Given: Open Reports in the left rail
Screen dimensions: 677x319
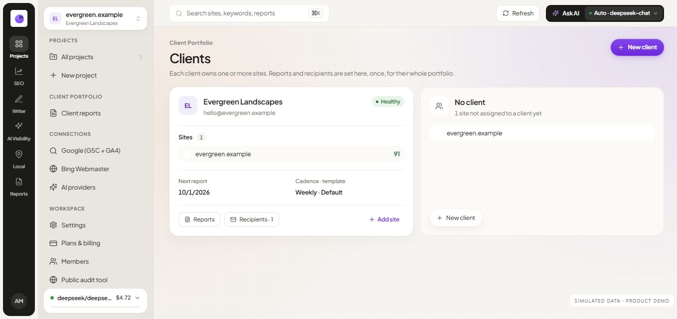Looking at the screenshot, I should point(19,187).
